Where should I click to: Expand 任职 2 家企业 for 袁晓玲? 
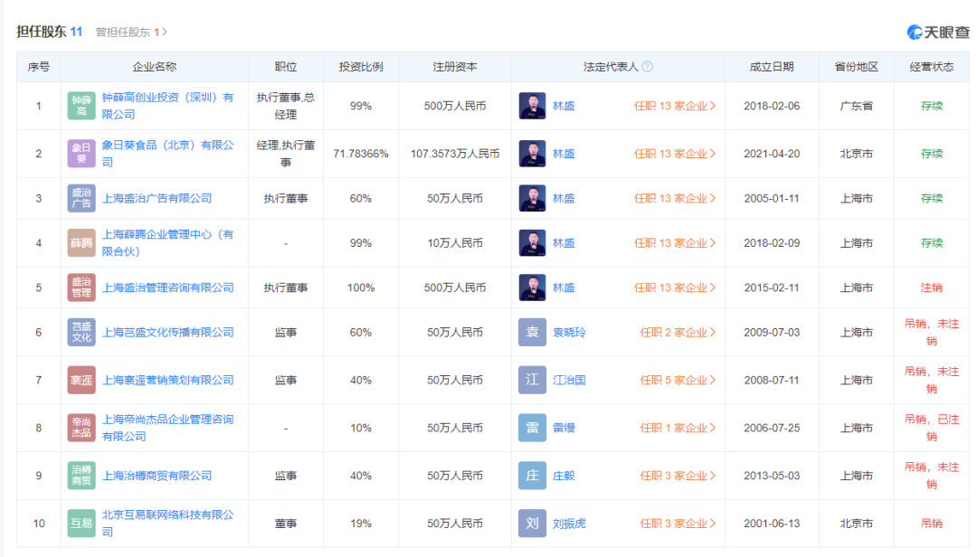tap(678, 332)
